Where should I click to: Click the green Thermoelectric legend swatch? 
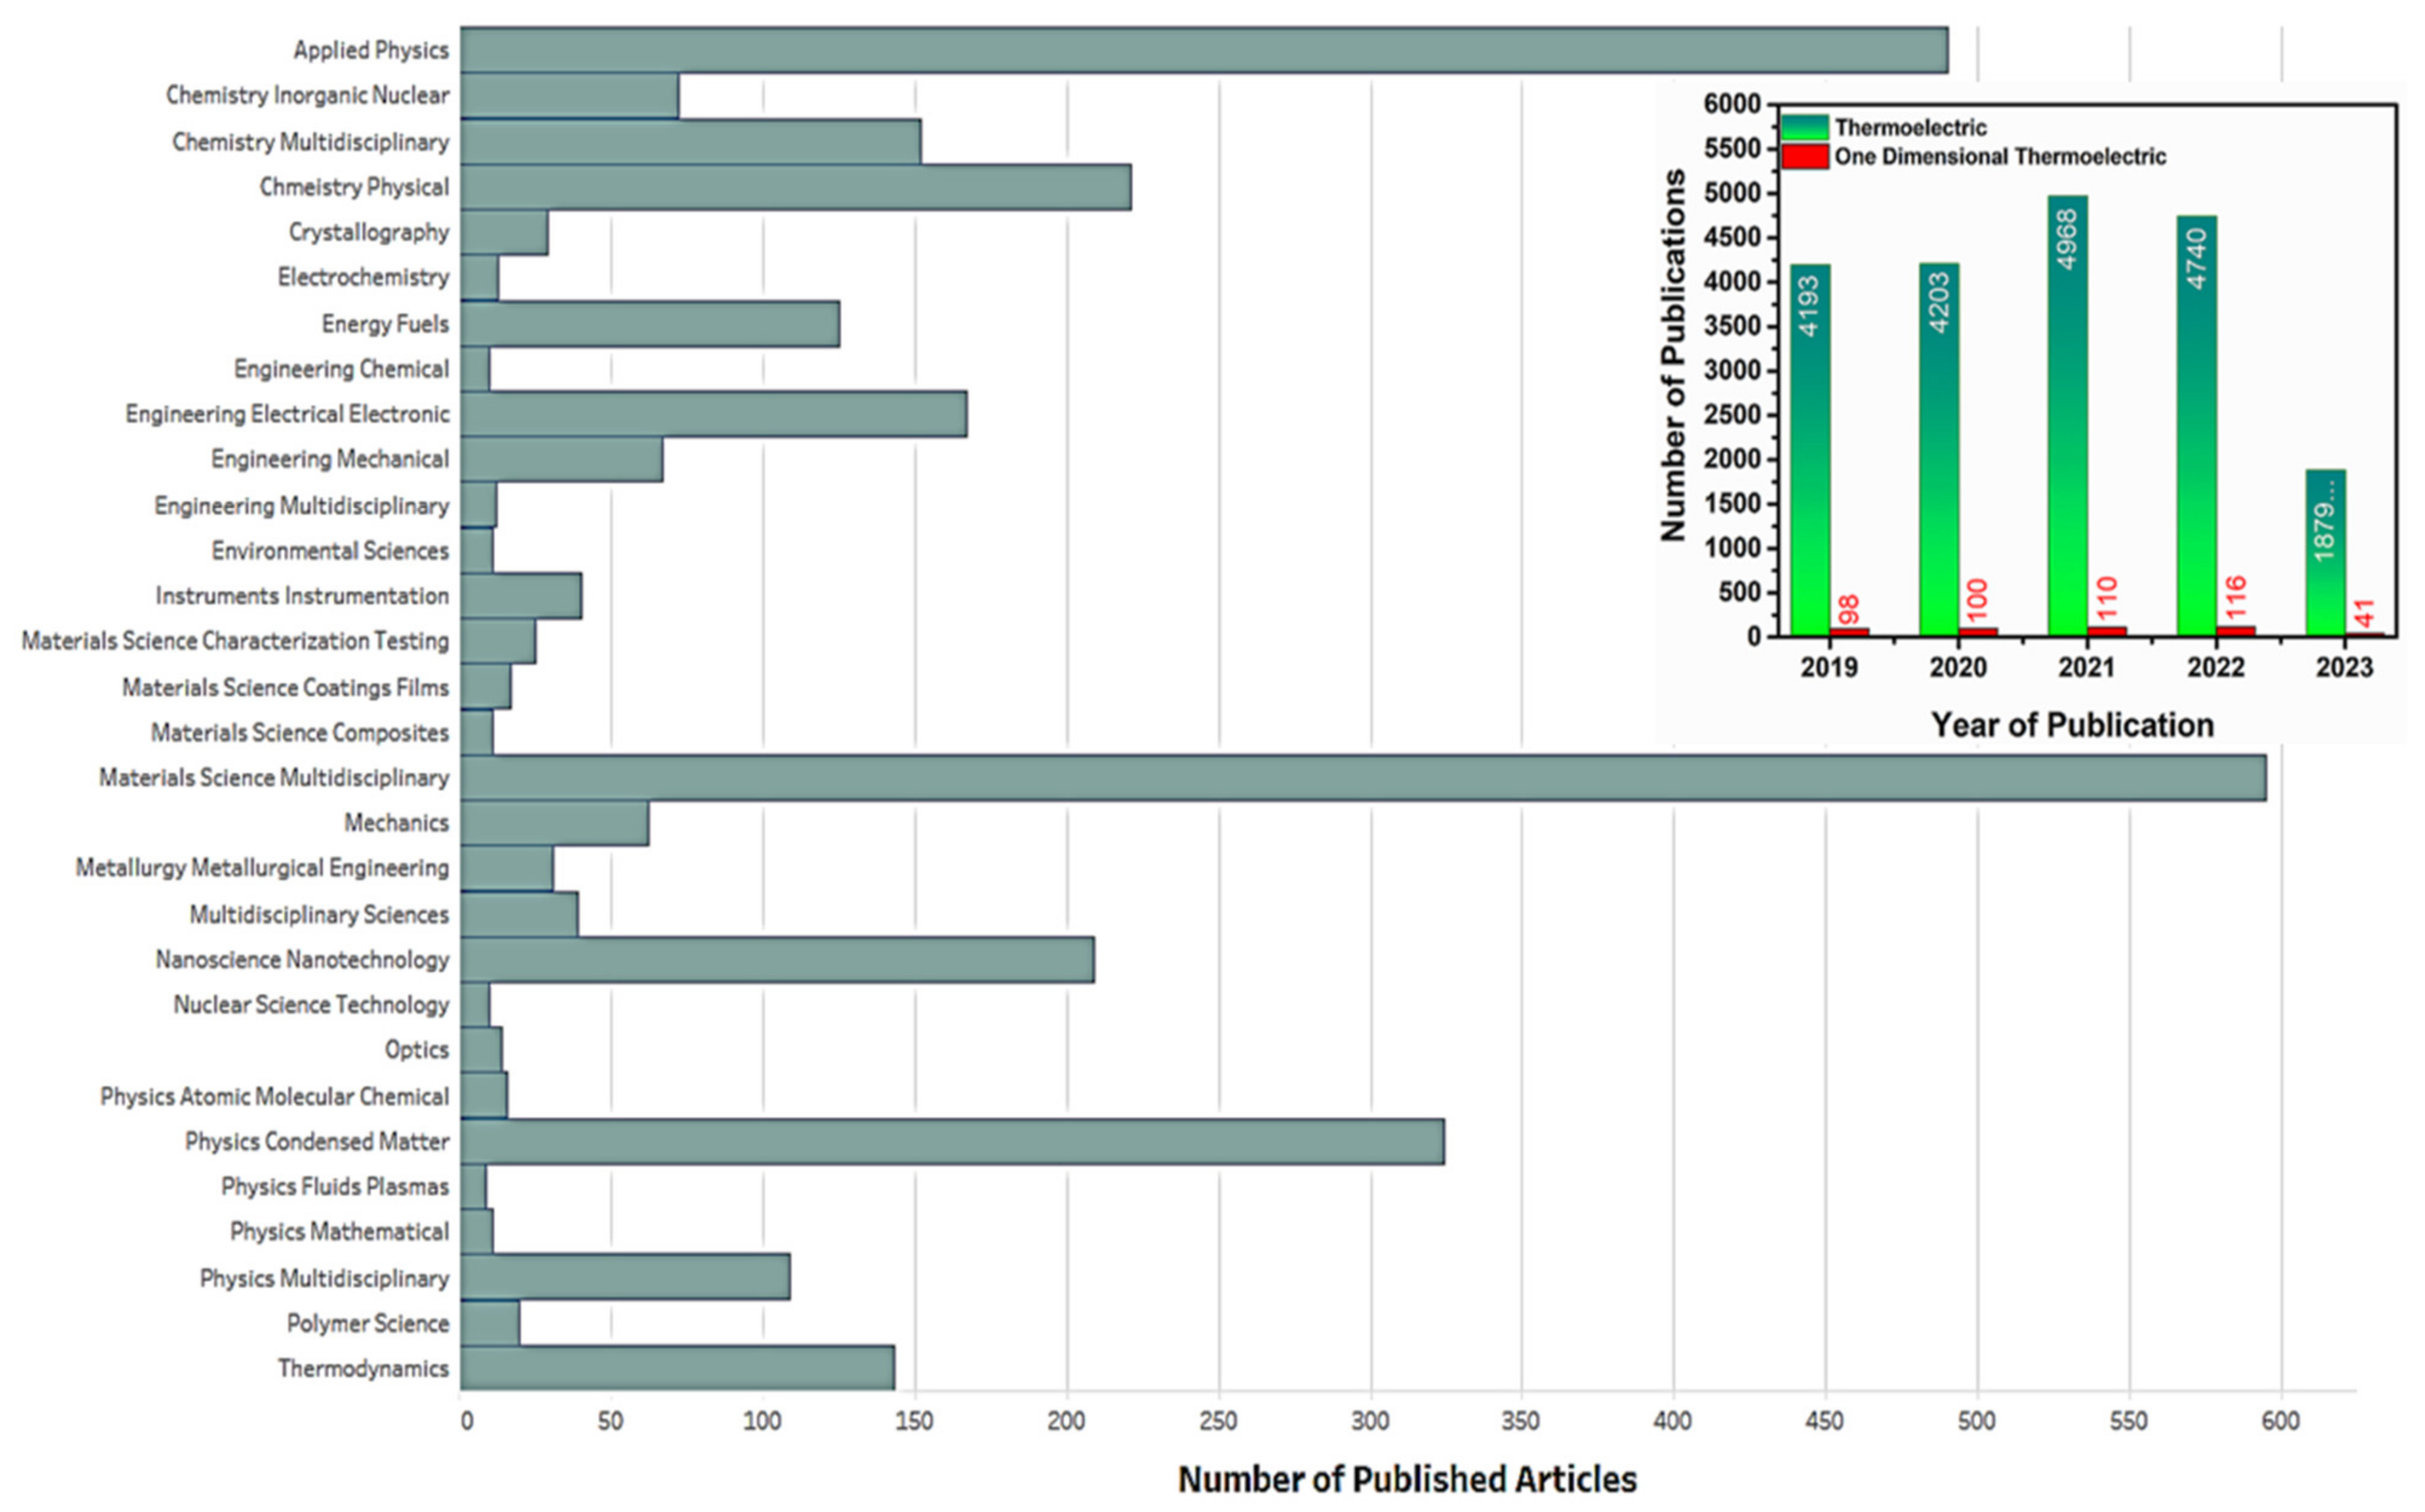coord(1804,128)
